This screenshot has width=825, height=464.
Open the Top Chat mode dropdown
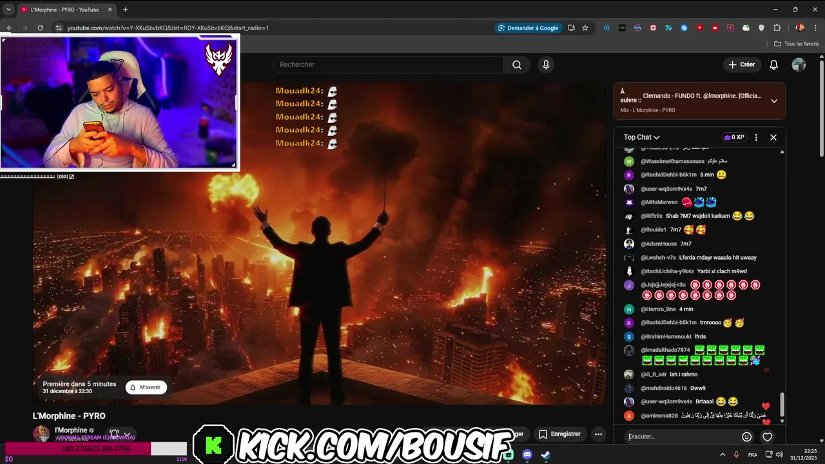click(x=641, y=137)
